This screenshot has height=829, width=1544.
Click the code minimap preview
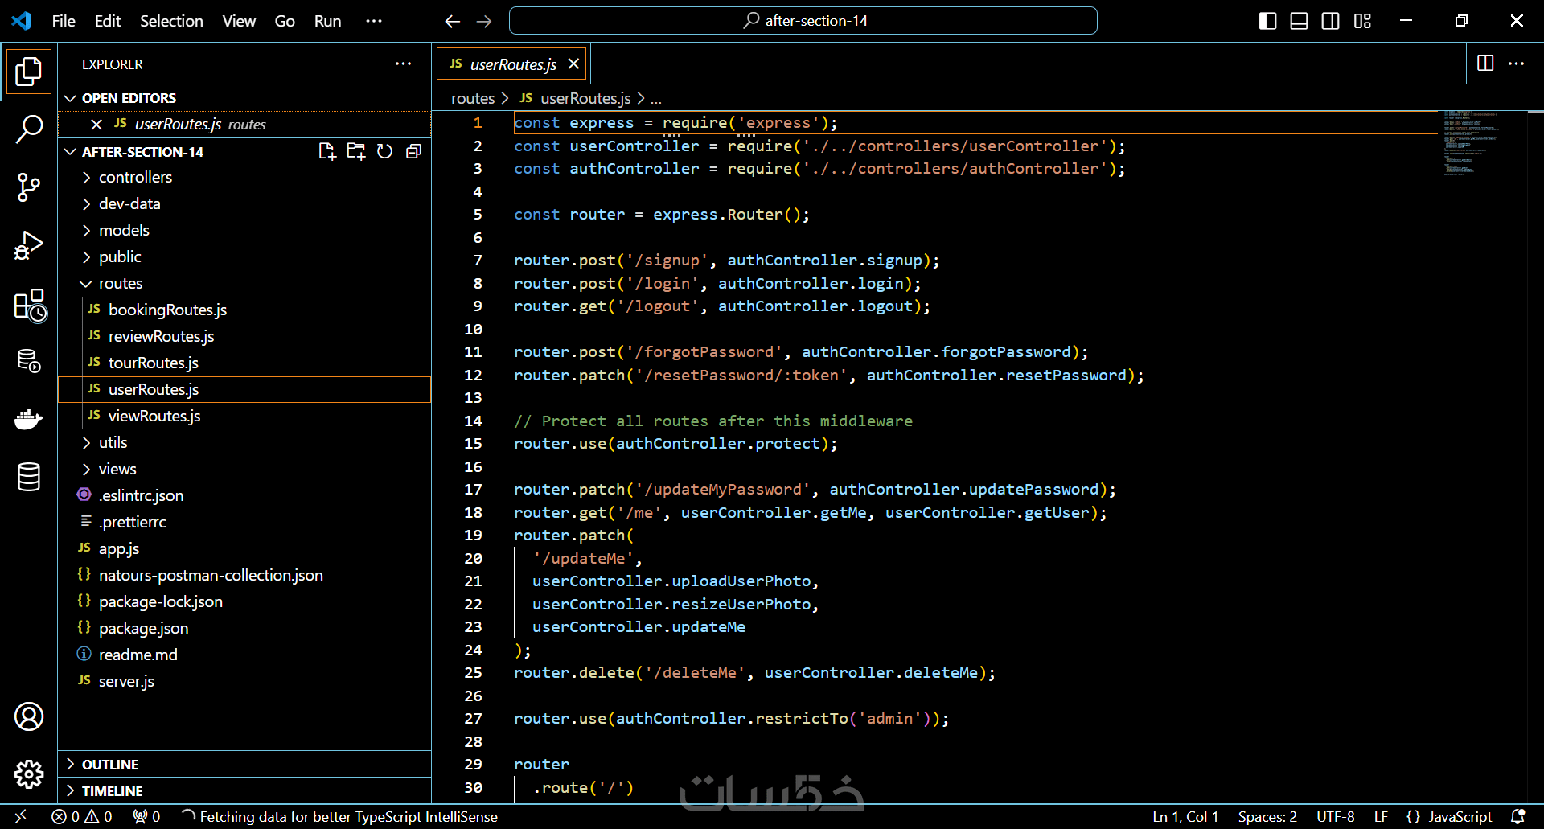tap(1470, 143)
